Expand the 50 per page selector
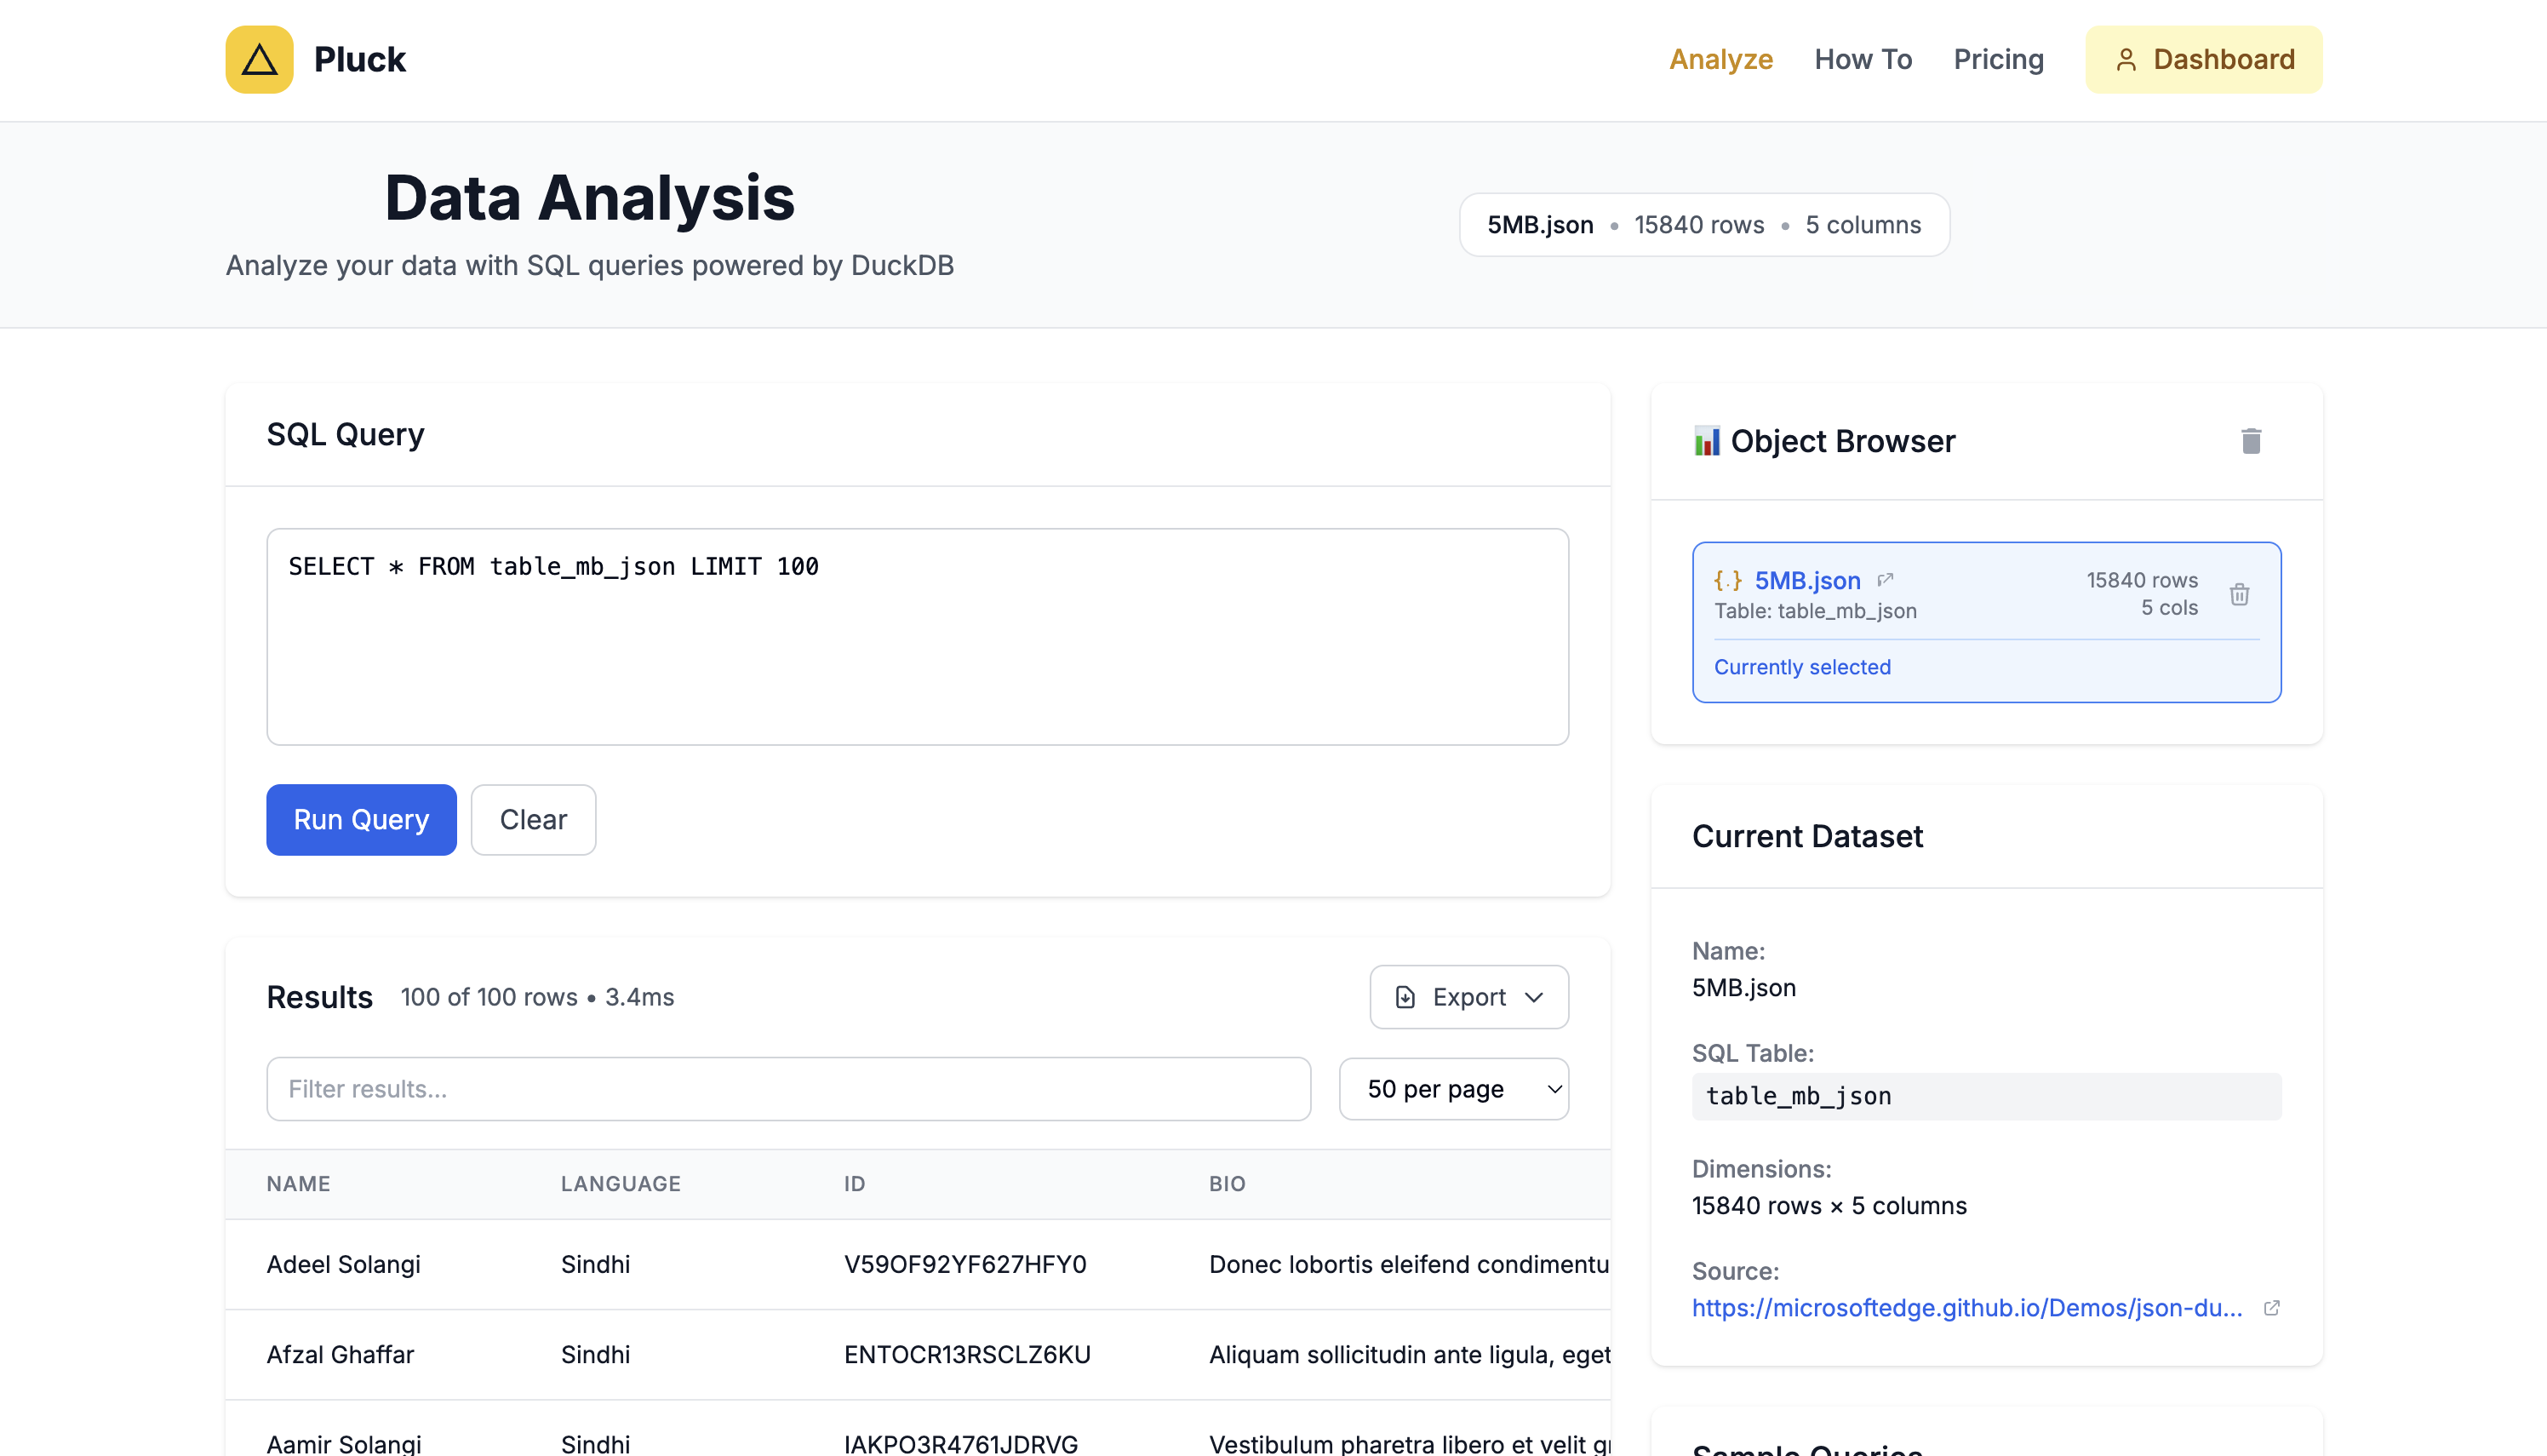Image resolution: width=2547 pixels, height=1456 pixels. coord(1453,1089)
